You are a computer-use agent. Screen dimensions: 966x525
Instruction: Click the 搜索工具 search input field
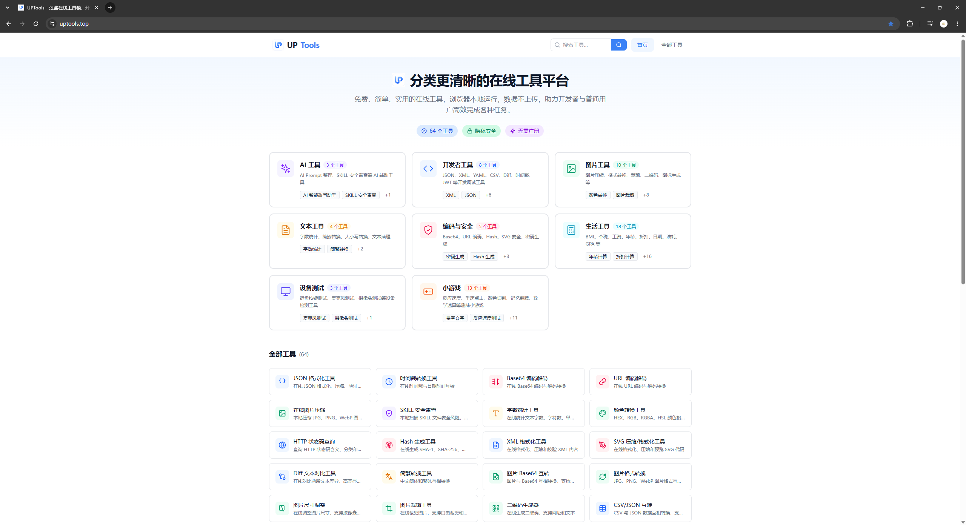pyautogui.click(x=581, y=45)
